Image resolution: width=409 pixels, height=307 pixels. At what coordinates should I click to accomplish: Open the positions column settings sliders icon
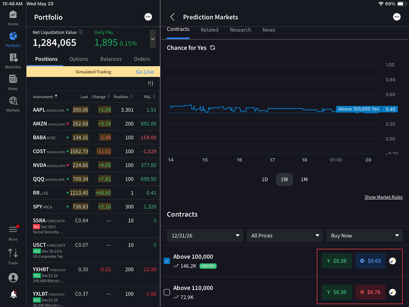tap(150, 84)
